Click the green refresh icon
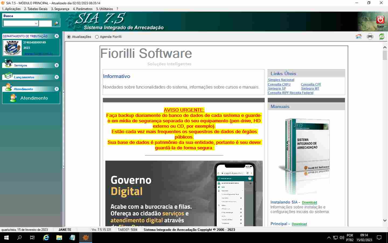The height and width of the screenshot is (243, 388). pyautogui.click(x=382, y=37)
